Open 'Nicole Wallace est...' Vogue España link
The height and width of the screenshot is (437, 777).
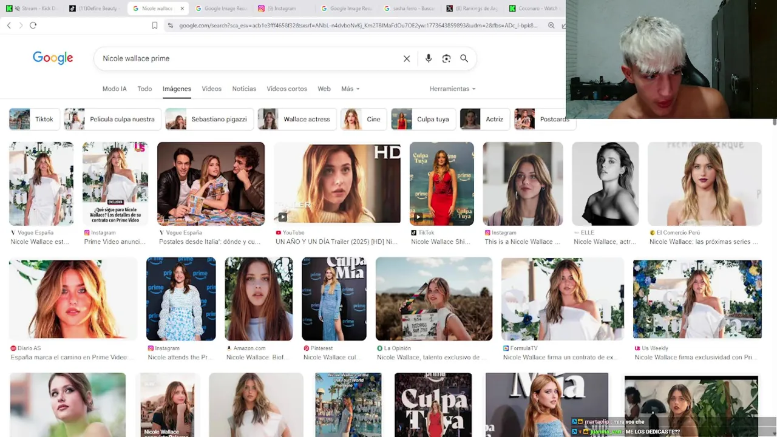pos(40,242)
